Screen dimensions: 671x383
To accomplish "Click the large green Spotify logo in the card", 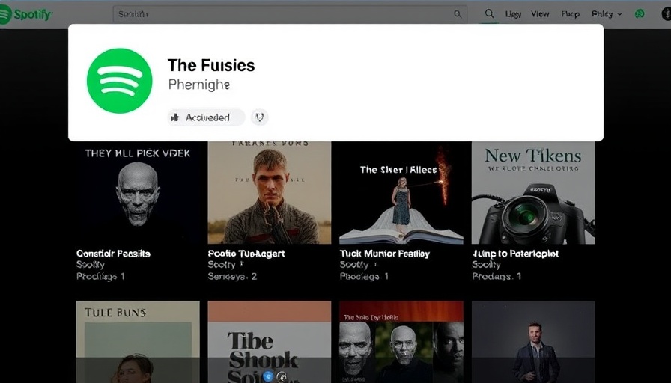I will point(119,81).
